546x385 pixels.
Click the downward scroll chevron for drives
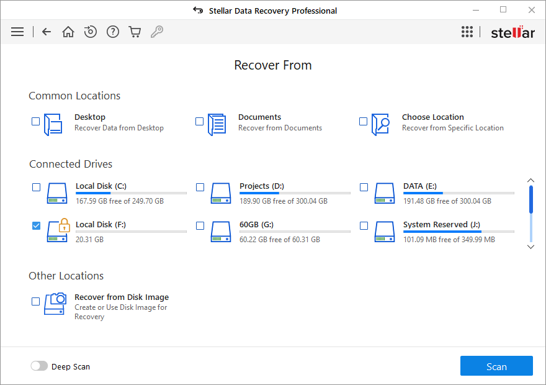(x=530, y=247)
